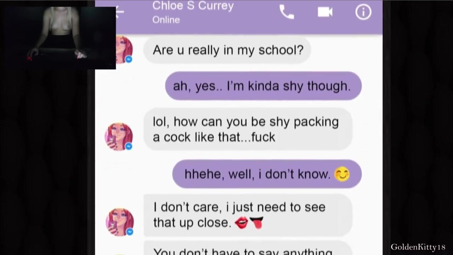Open the avatar beside the "lol, how can you" message

click(119, 137)
